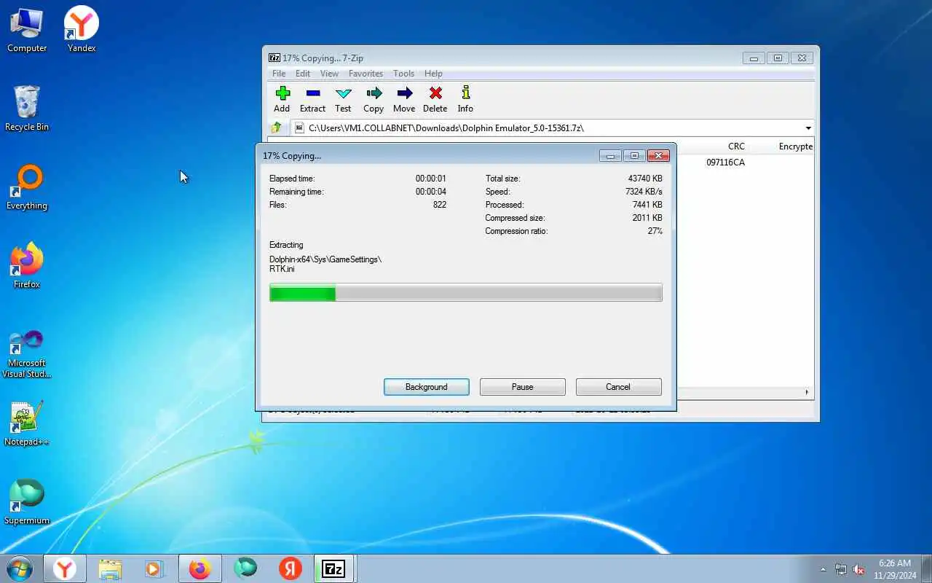932x583 pixels.
Task: Expand the address path dropdown arrow
Action: pos(808,128)
